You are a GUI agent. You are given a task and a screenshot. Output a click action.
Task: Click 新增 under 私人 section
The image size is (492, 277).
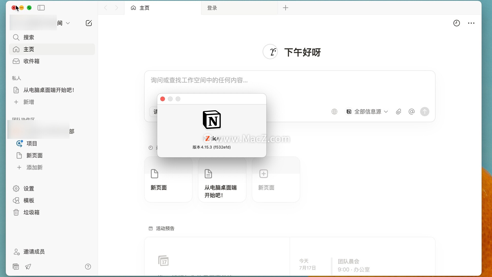pyautogui.click(x=52, y=102)
